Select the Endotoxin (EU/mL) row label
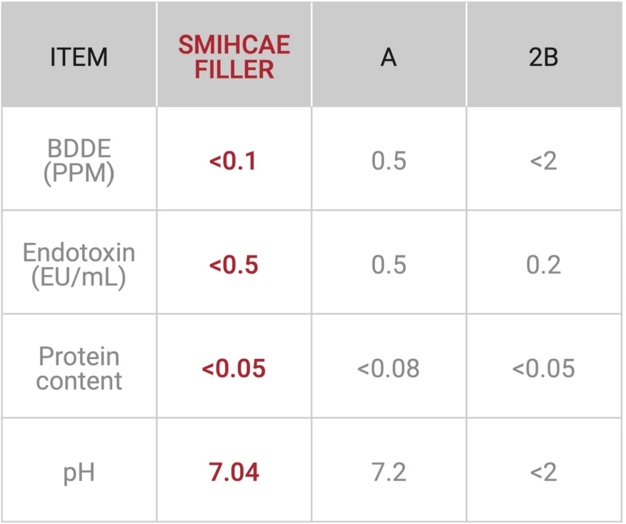This screenshot has width=626, height=524. click(79, 265)
